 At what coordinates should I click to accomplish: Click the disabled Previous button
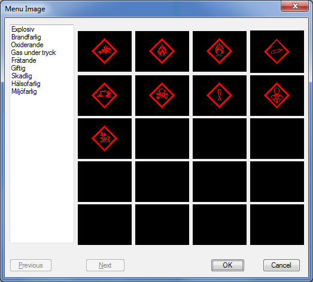(31, 265)
